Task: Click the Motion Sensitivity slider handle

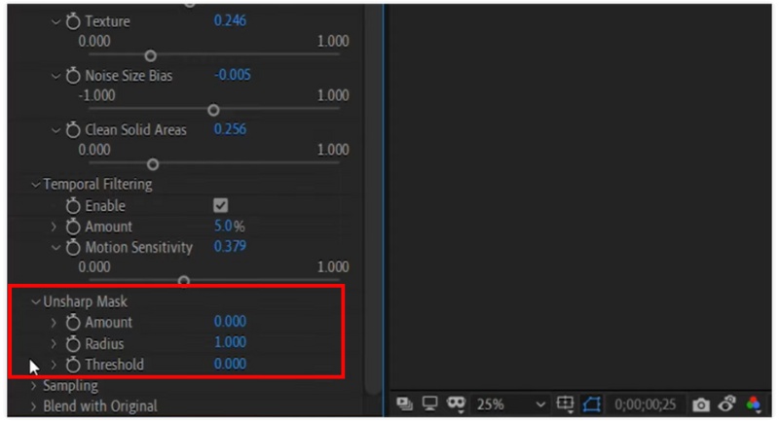Action: [x=184, y=282]
